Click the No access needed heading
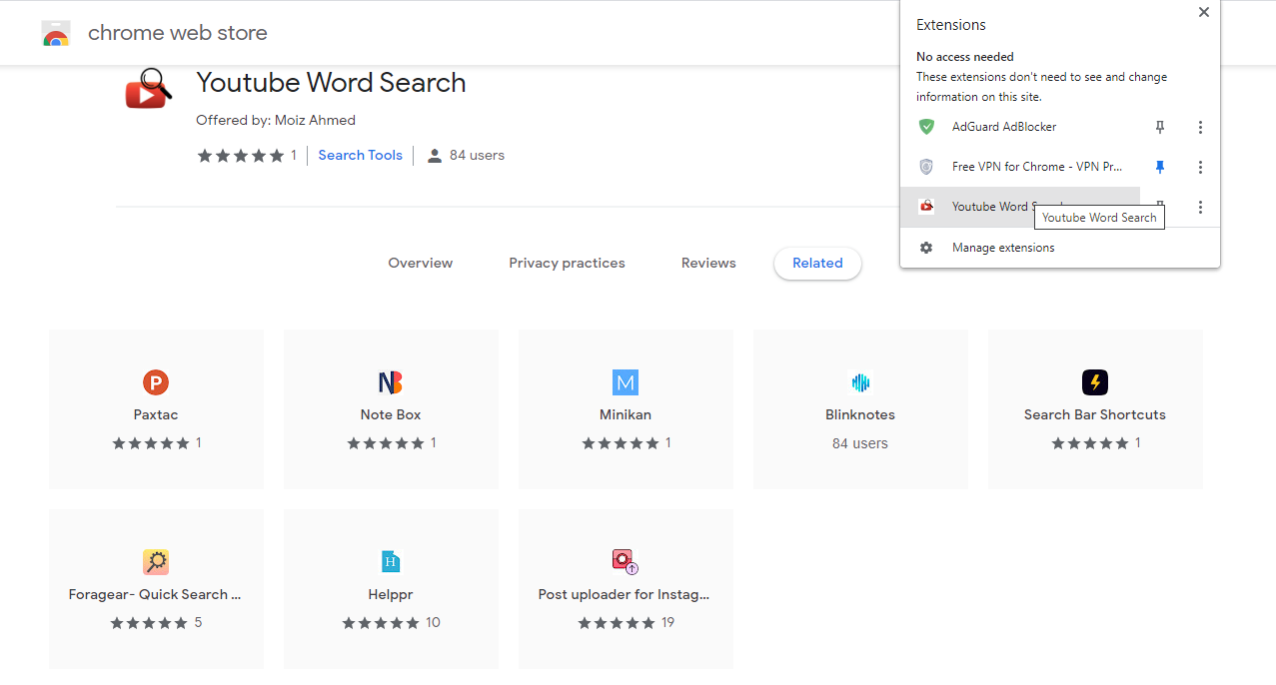The image size is (1276, 685). [x=965, y=57]
